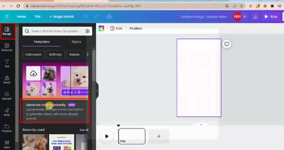Viewport: 284px width, 150px height.
Task: Click the browser forward arrow
Action: (x=11, y=6)
